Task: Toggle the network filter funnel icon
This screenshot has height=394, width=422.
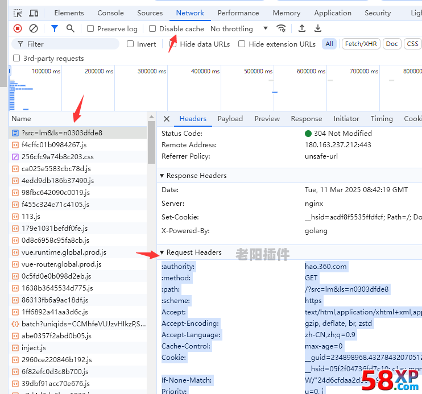Action: [55, 28]
